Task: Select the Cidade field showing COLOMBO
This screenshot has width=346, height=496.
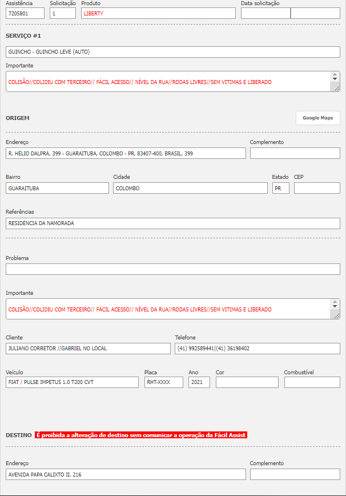Action: point(190,188)
